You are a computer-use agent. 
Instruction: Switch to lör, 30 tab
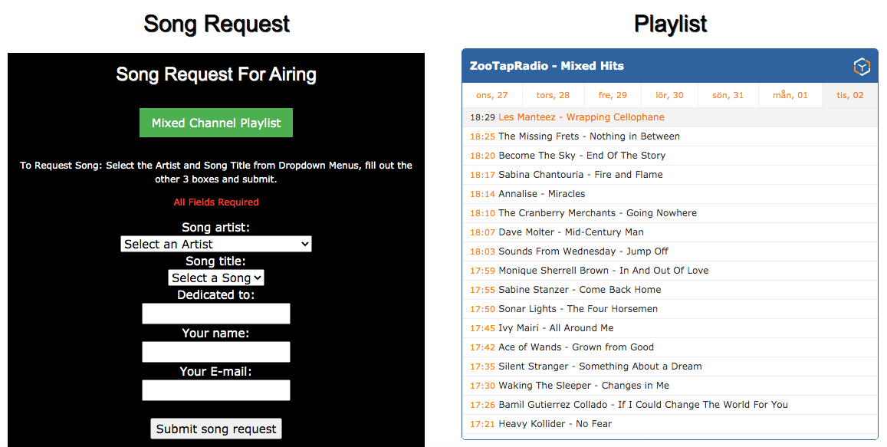coord(669,95)
